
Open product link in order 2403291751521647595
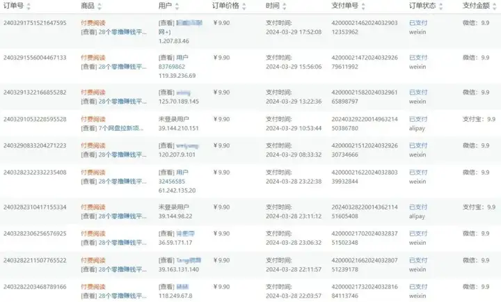[x=122, y=32]
